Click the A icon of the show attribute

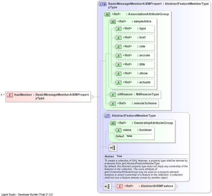[x=118, y=73]
